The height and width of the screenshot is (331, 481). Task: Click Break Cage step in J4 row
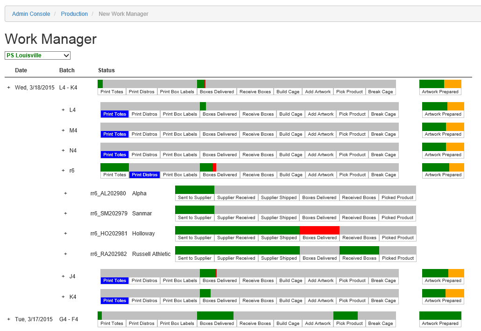point(383,281)
